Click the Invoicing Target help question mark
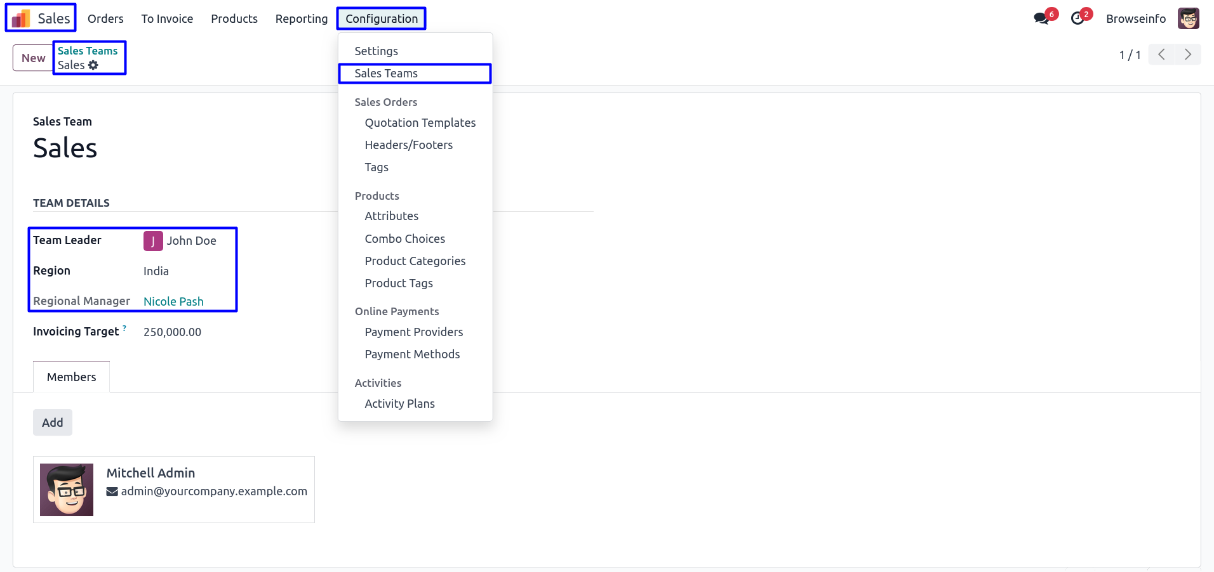This screenshot has height=572, width=1214. pyautogui.click(x=124, y=328)
